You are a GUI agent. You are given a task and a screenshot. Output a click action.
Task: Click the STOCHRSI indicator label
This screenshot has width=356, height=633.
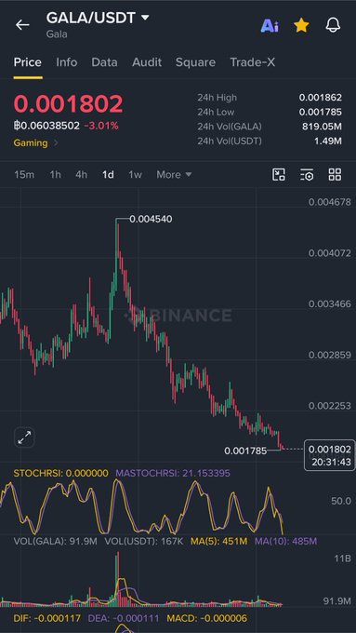coord(60,473)
